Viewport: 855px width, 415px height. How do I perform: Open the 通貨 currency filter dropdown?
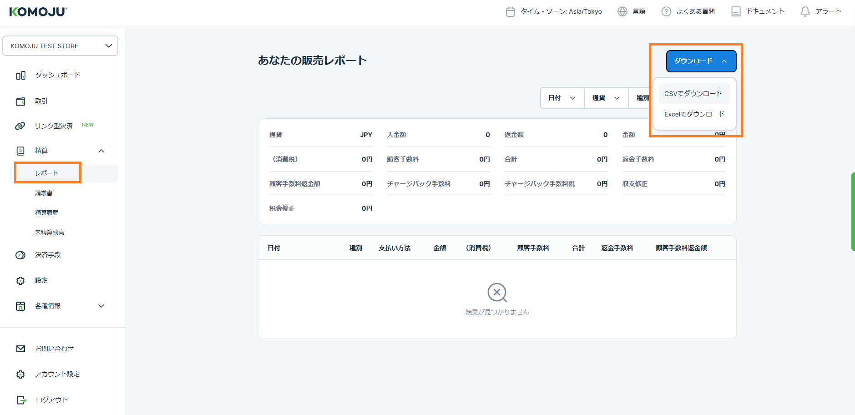coord(606,98)
